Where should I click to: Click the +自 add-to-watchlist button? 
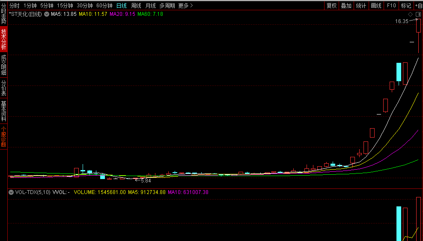(x=418, y=6)
